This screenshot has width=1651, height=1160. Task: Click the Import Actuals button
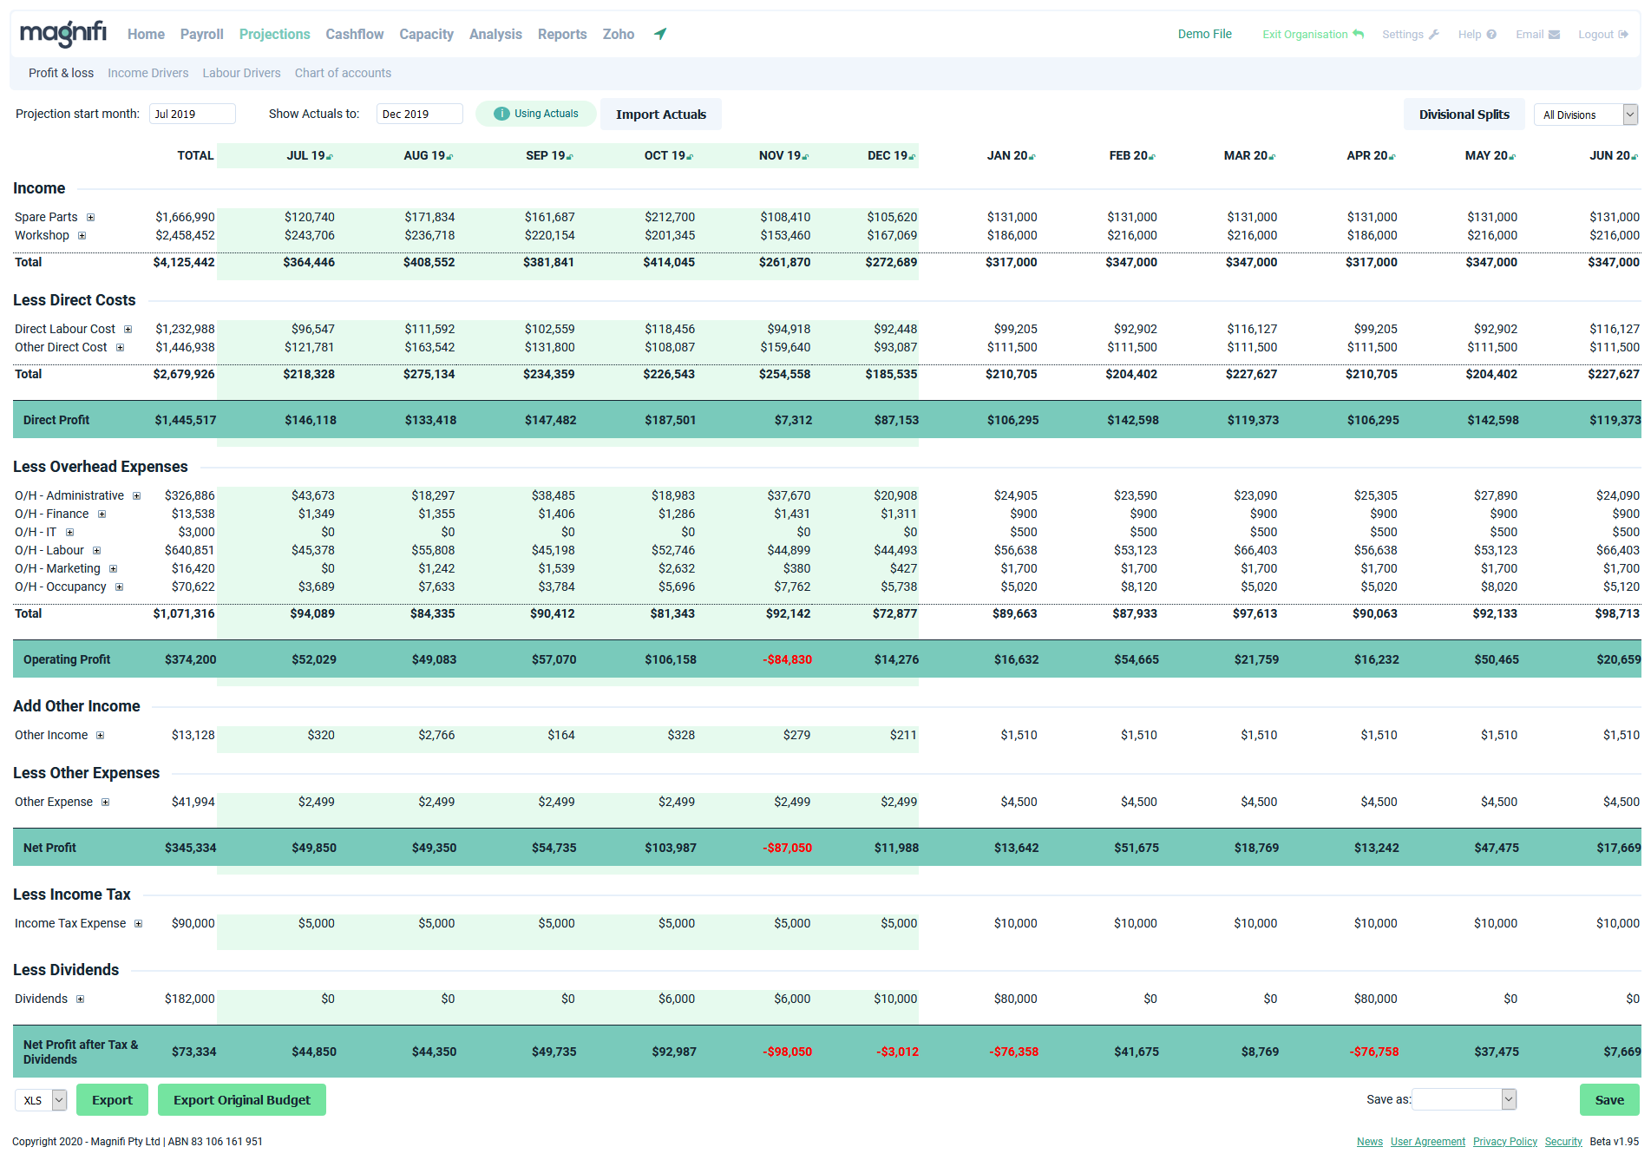coord(661,115)
